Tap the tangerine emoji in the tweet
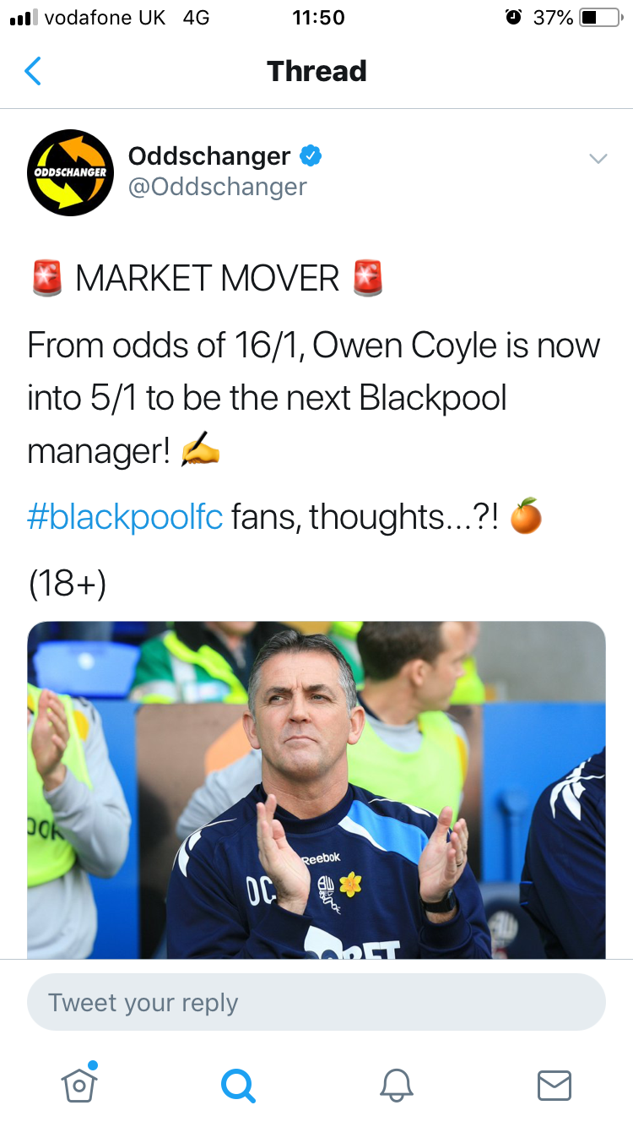The width and height of the screenshot is (633, 1127). click(526, 516)
